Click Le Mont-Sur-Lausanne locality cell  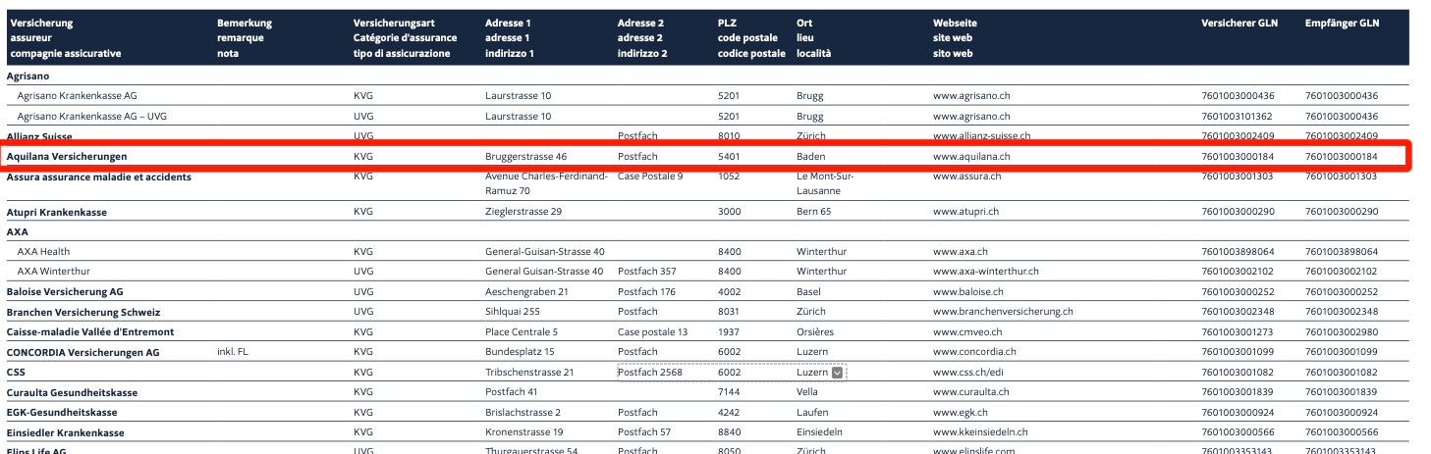[x=826, y=183]
